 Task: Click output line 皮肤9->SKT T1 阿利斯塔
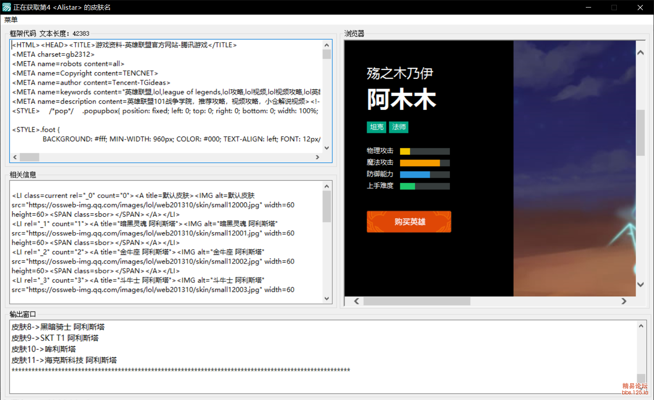pyautogui.click(x=55, y=338)
